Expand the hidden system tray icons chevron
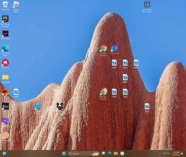This screenshot has width=186, height=157. click(x=160, y=154)
